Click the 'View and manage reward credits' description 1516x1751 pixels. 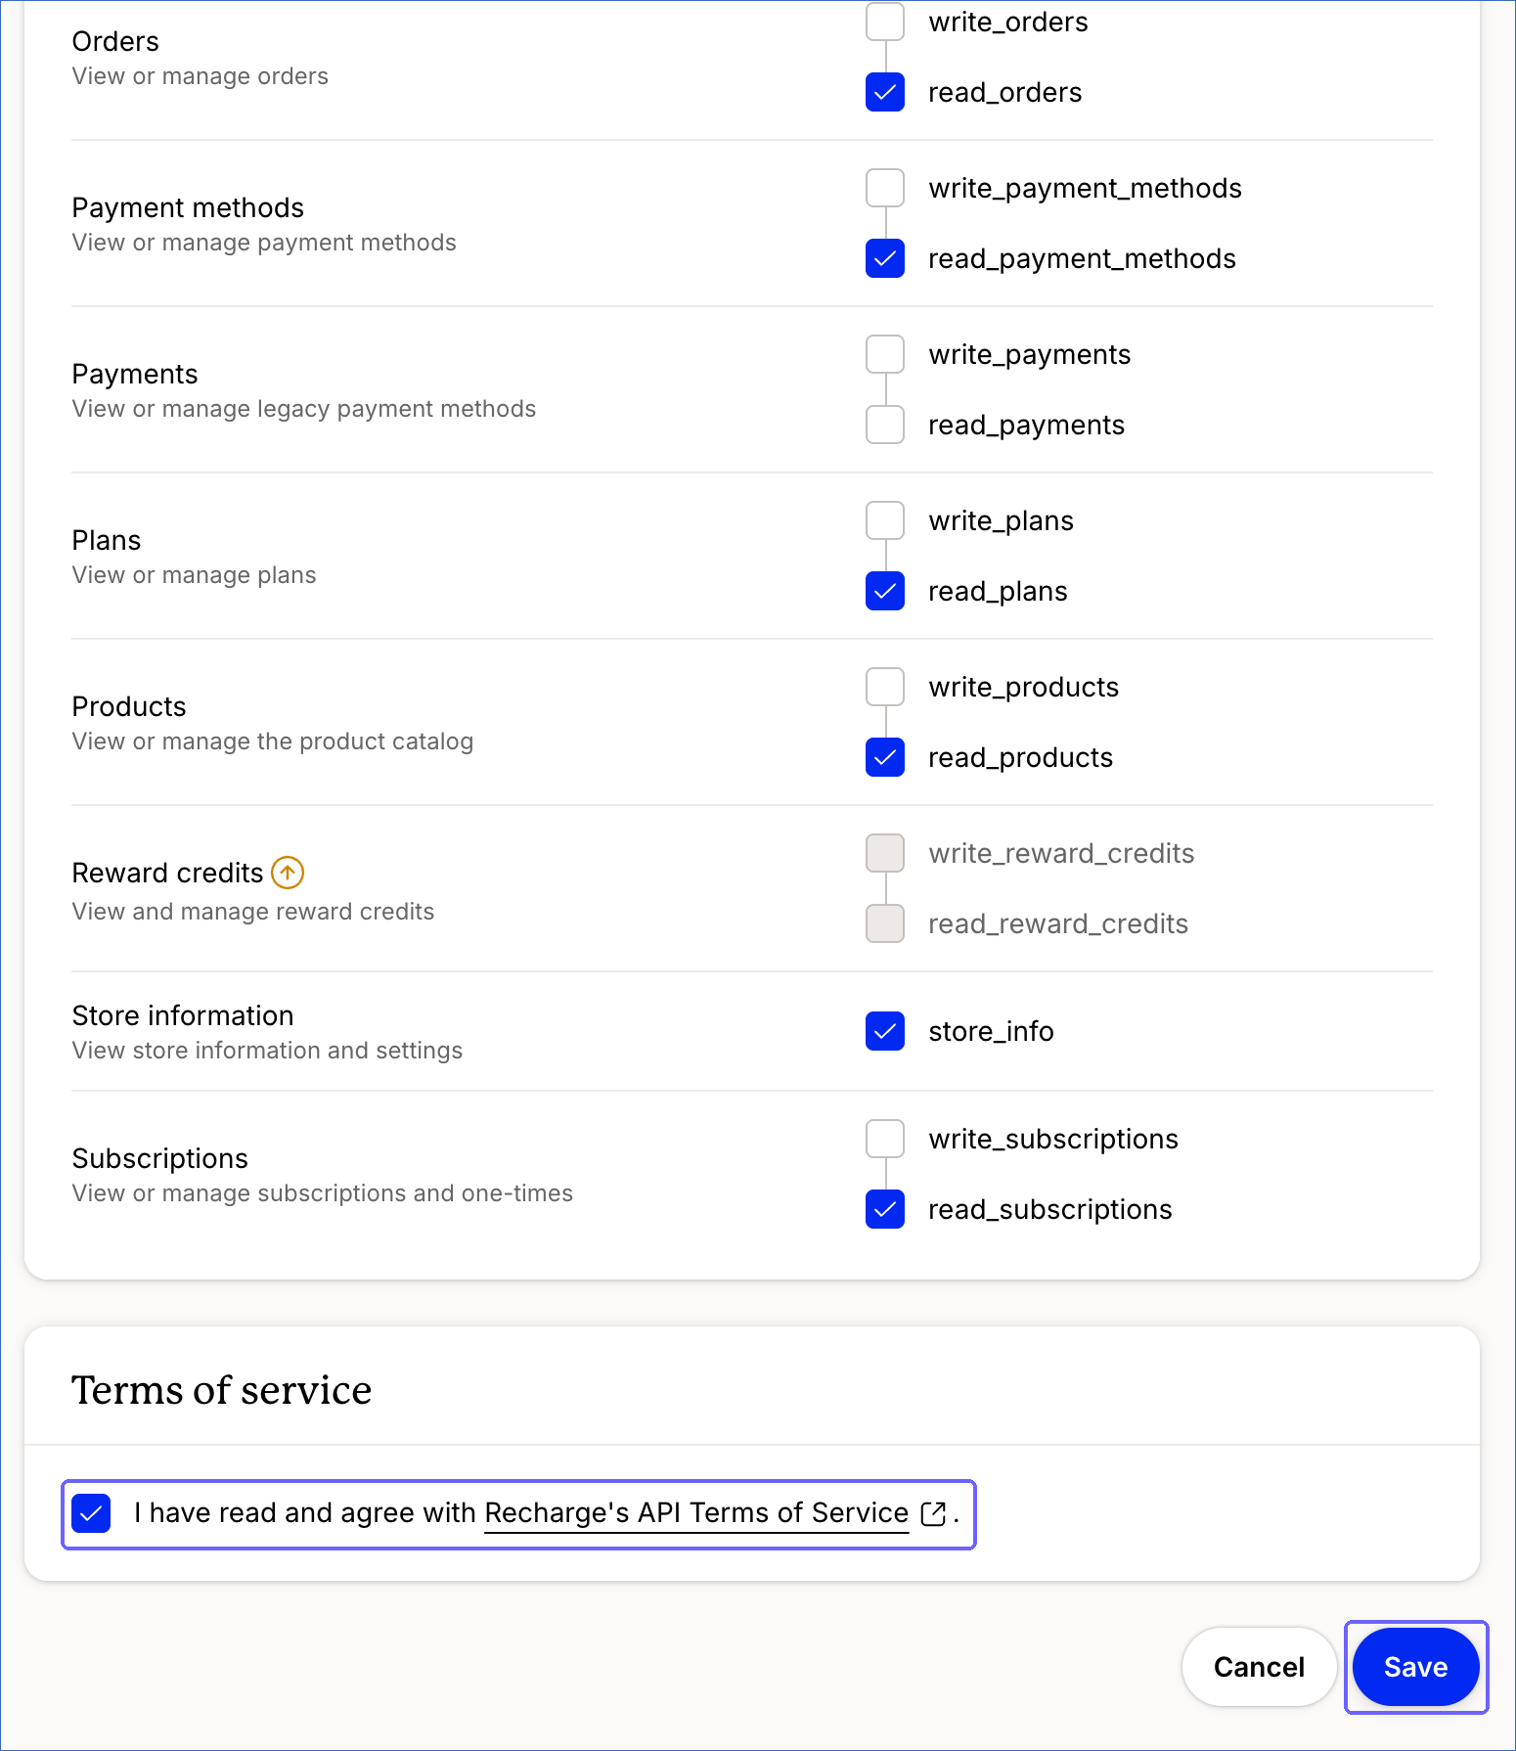pyautogui.click(x=253, y=912)
